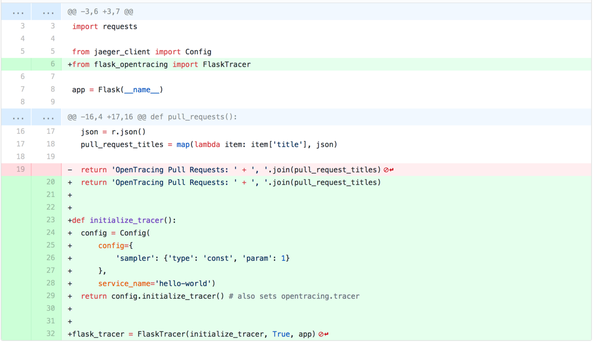Select new line number 6
The image size is (595, 344).
point(52,64)
